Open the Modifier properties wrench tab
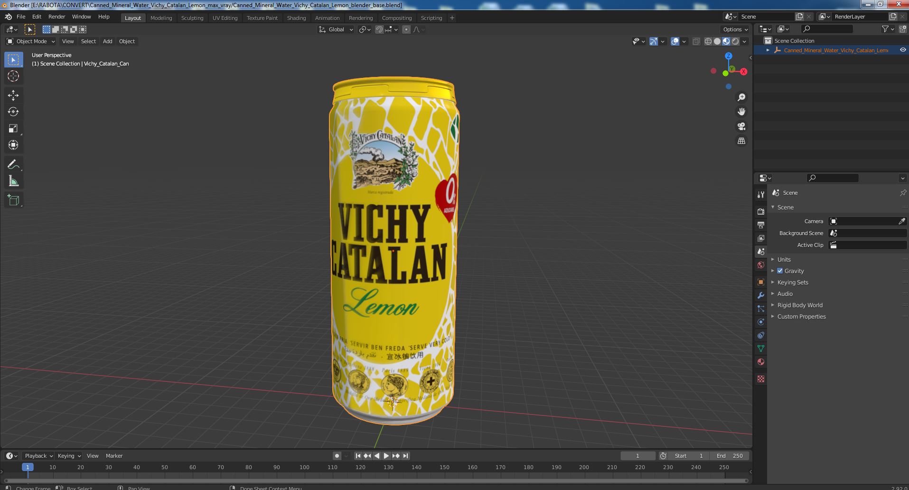The image size is (909, 490). click(761, 295)
